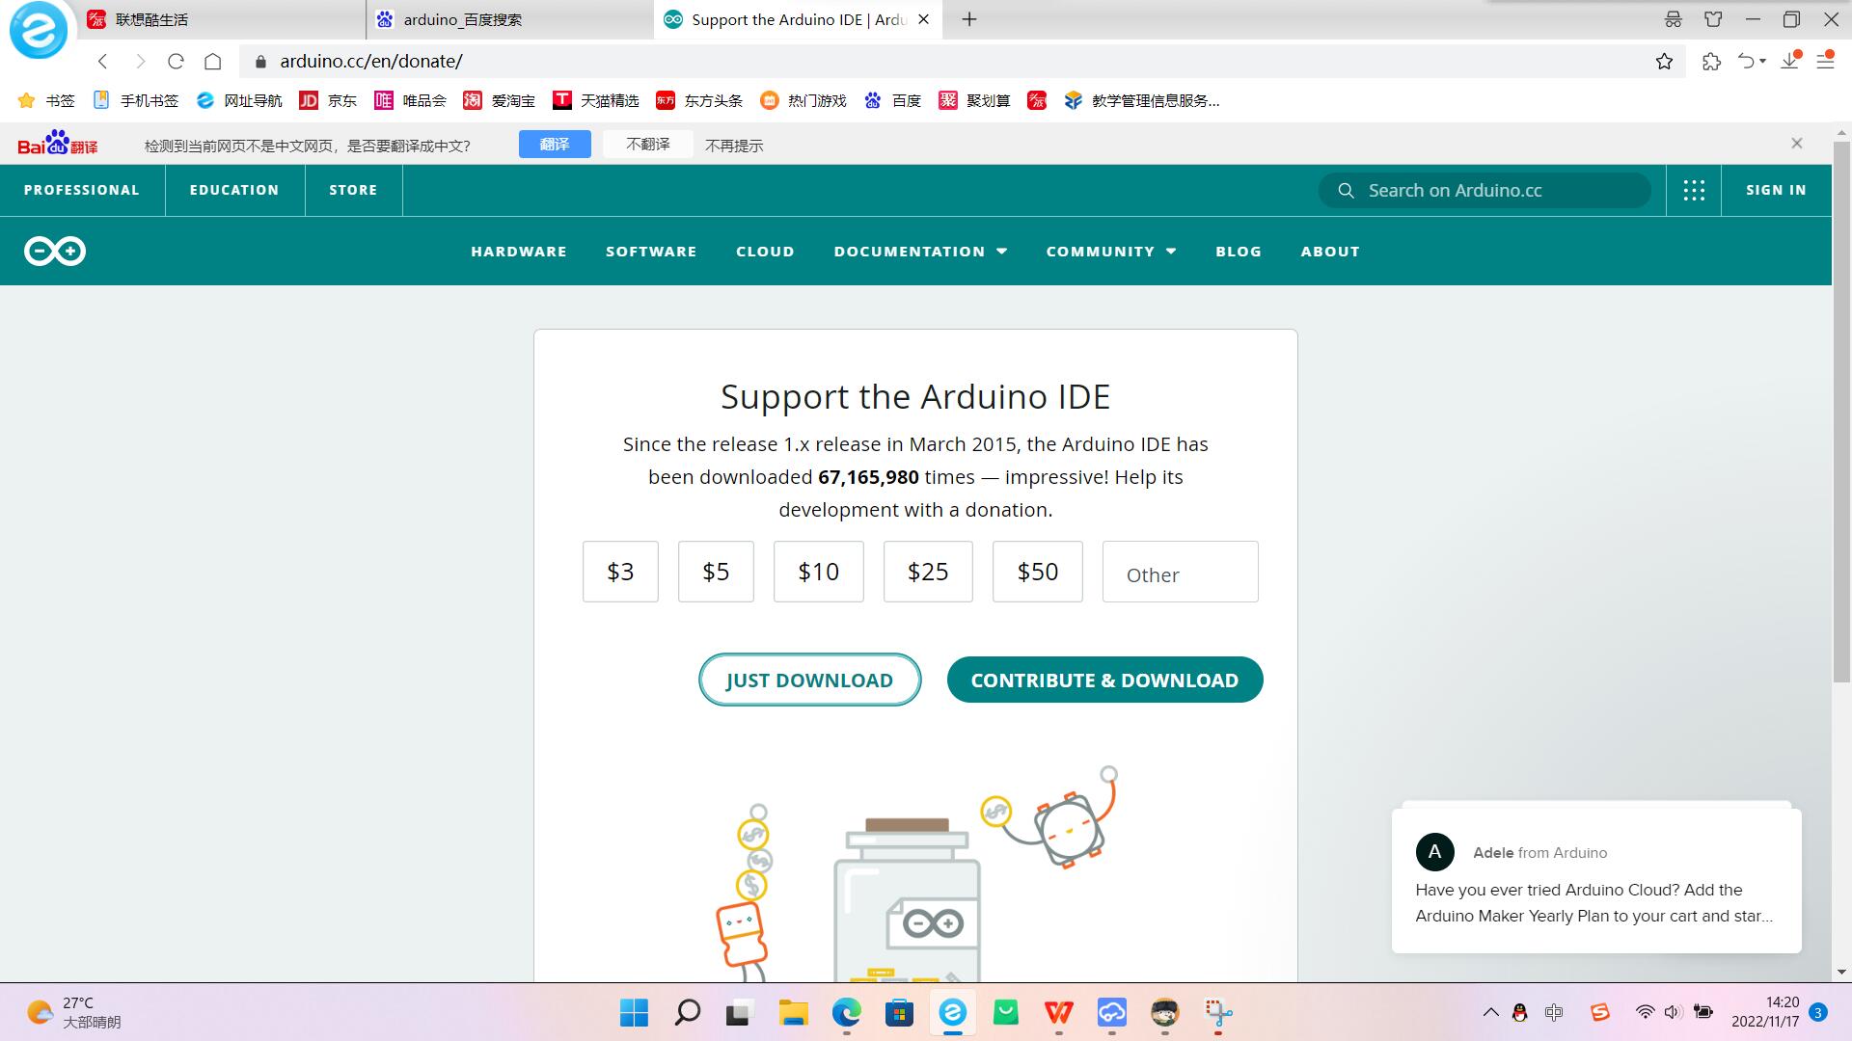Pick the $50 donation amount

tap(1037, 572)
